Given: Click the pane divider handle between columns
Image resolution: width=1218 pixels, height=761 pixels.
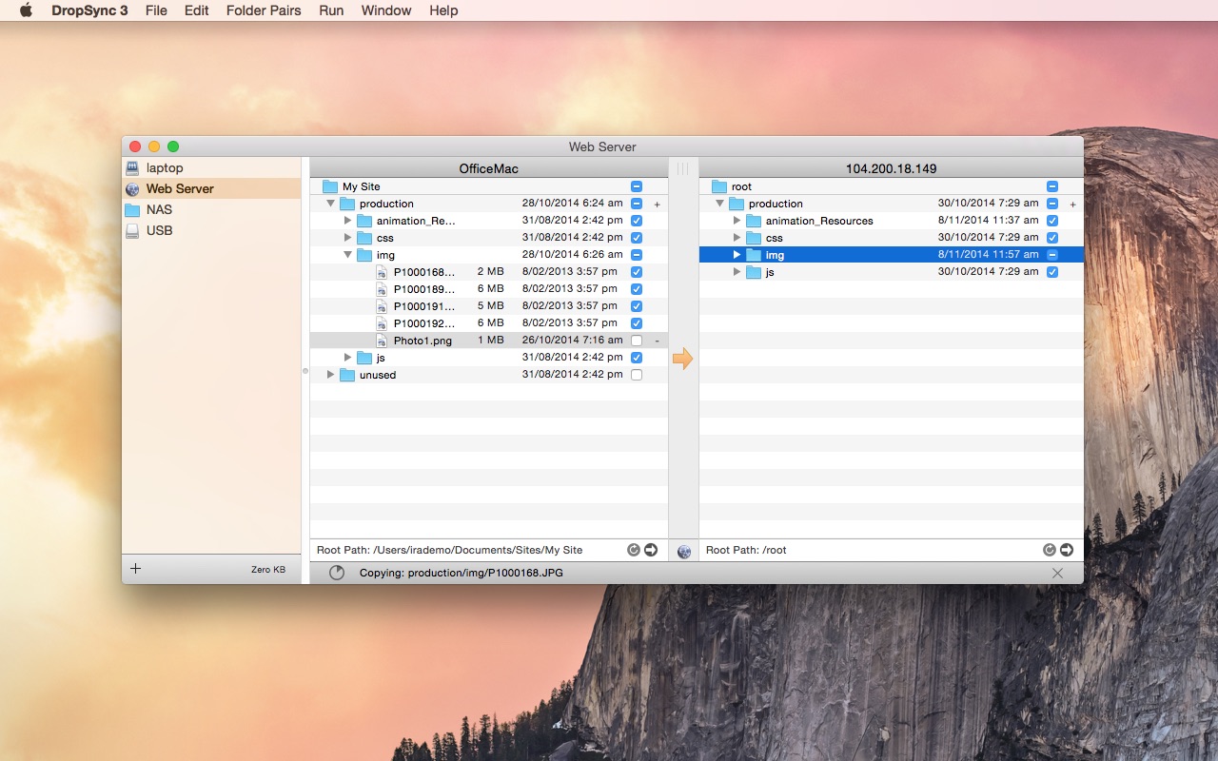Looking at the screenshot, I should pos(683,168).
